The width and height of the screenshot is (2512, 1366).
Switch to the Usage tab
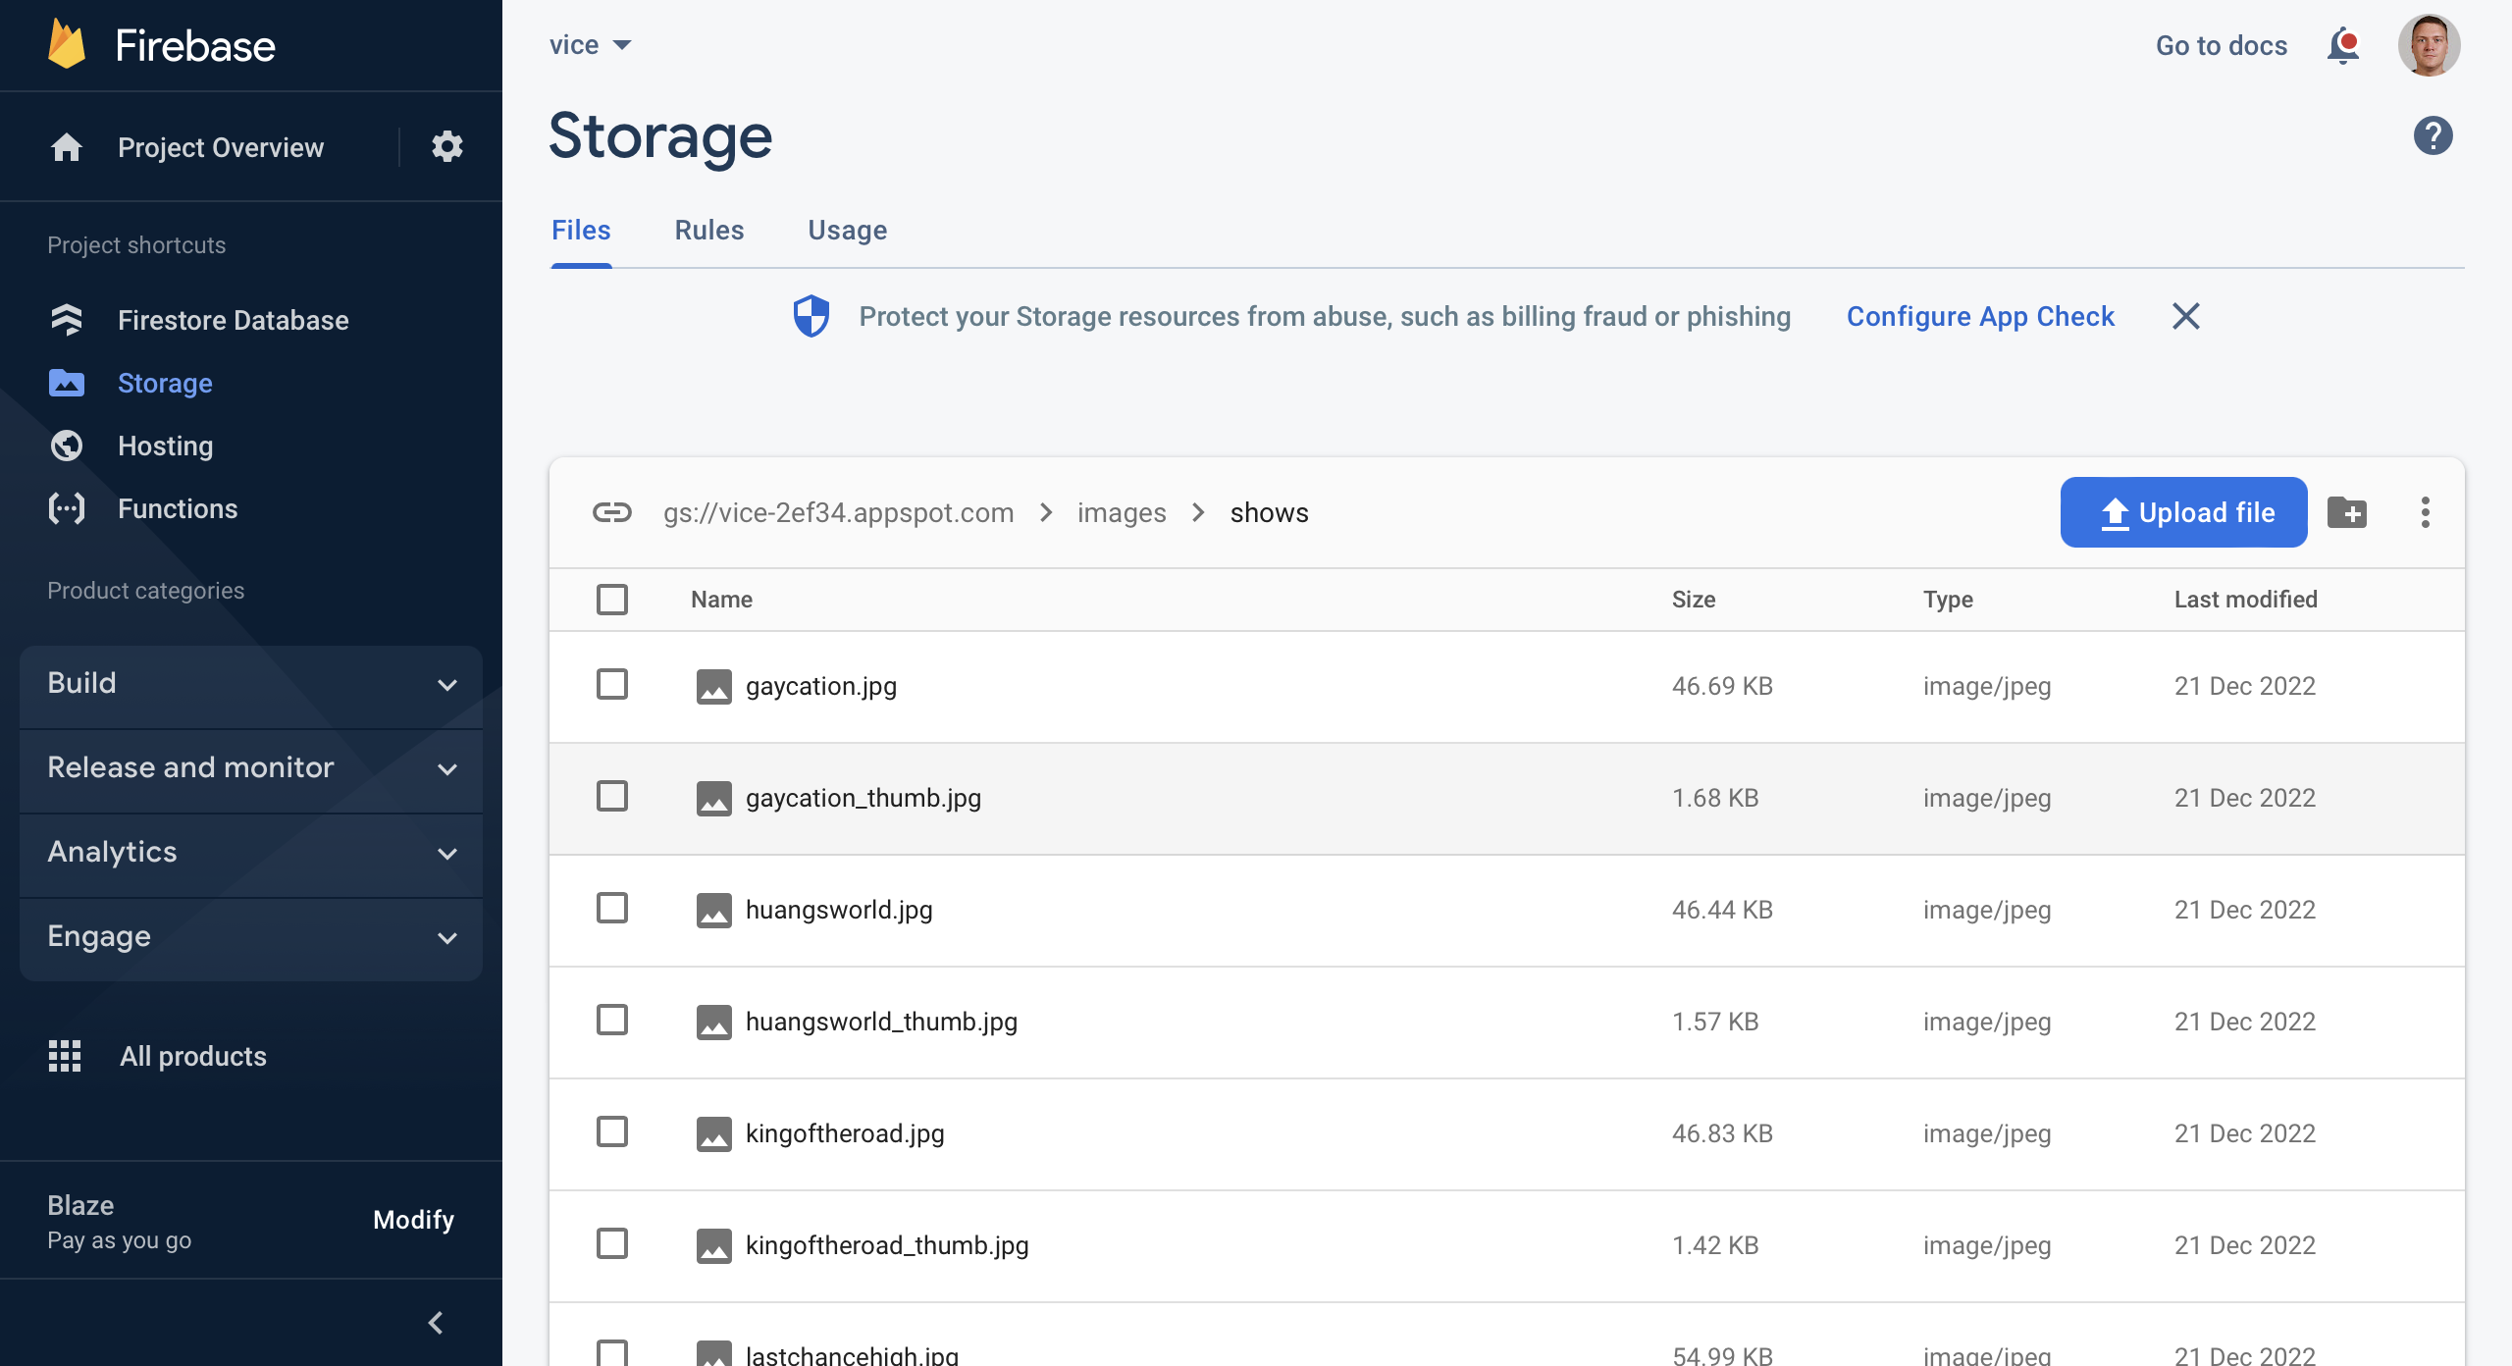[x=847, y=231]
